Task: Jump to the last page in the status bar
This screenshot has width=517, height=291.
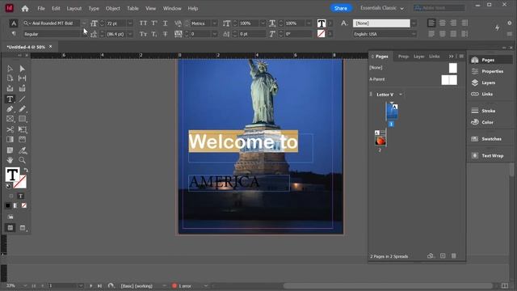Action: point(99,285)
